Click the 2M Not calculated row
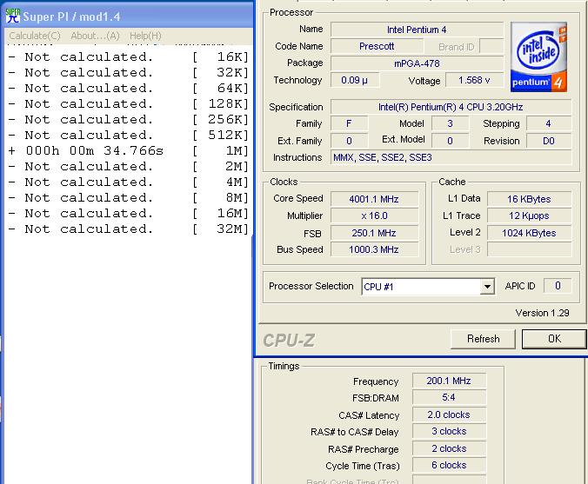The height and width of the screenshot is (484, 588). coord(128,166)
